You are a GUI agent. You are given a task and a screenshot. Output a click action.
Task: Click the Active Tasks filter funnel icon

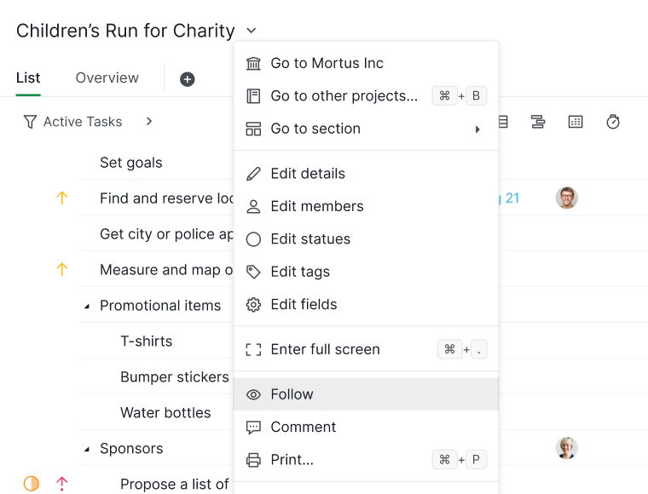tap(30, 122)
